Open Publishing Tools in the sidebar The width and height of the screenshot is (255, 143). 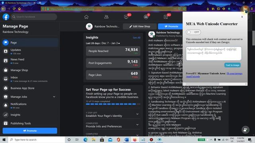(x=30, y=124)
